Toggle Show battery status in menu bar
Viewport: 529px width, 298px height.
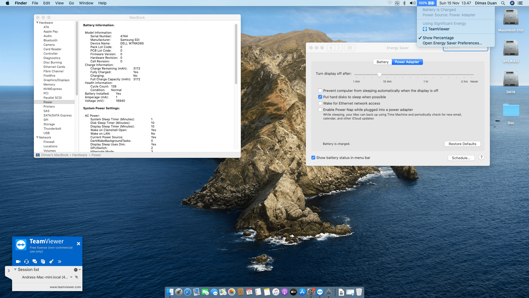(313, 158)
